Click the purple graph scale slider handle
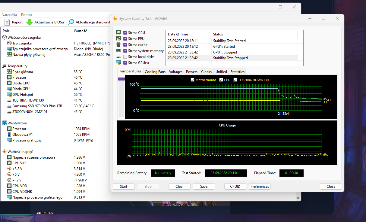The height and width of the screenshot is (222, 366). click(x=121, y=79)
